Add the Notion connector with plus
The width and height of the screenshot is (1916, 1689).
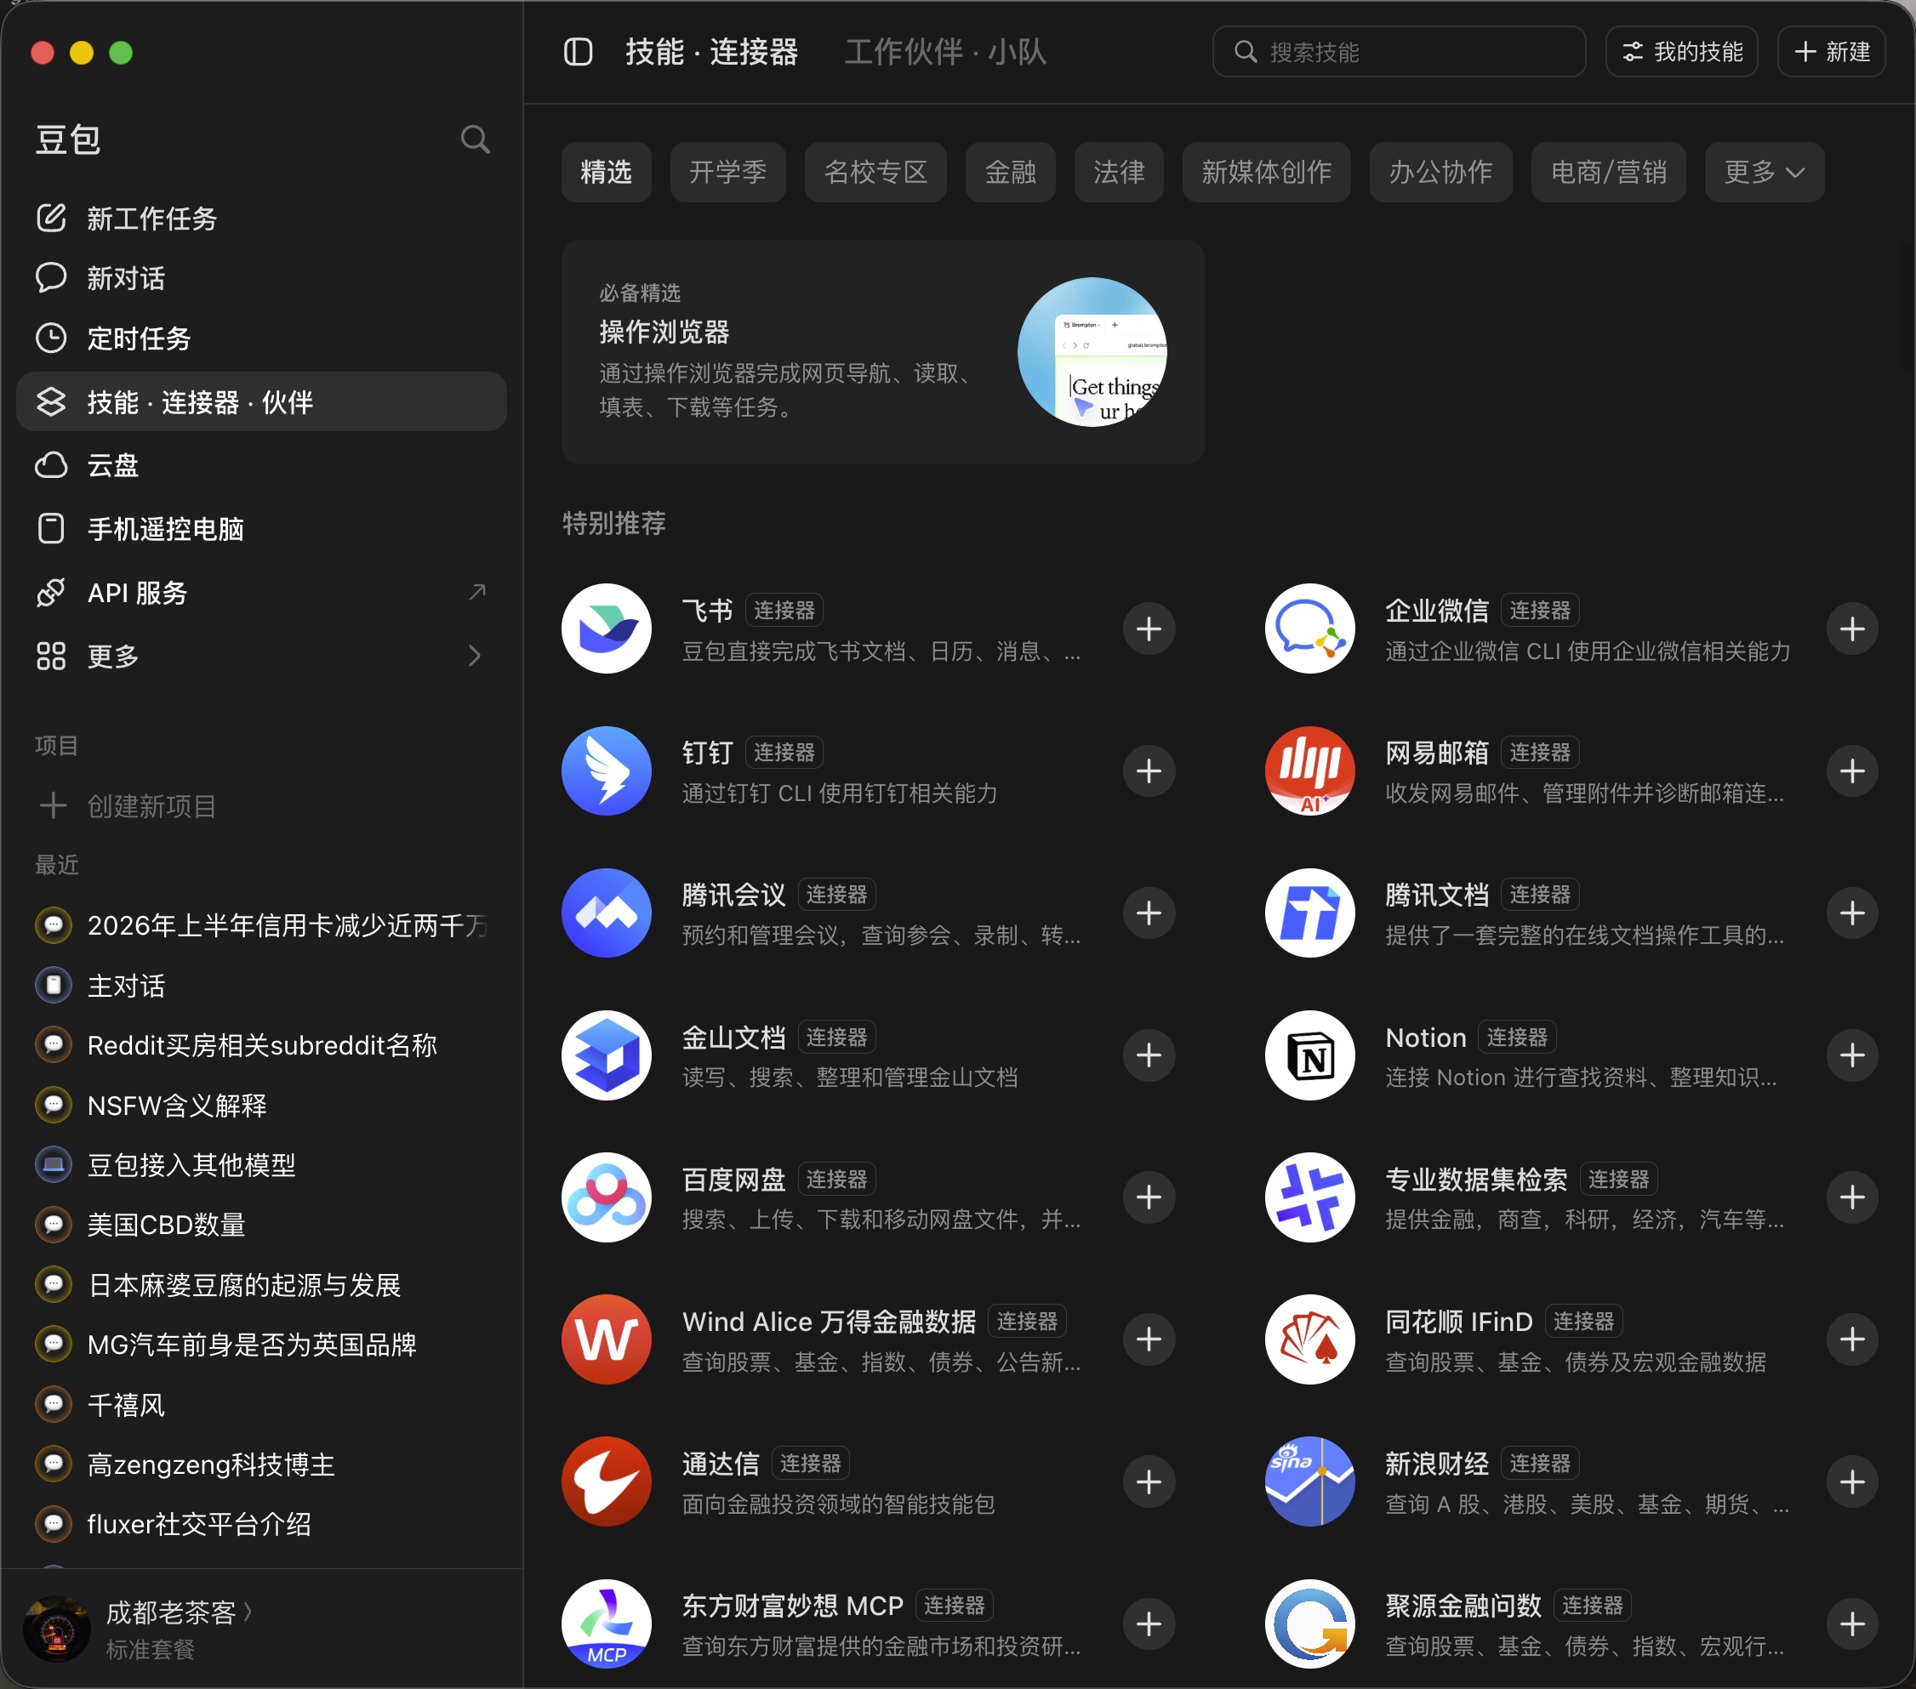tap(1852, 1055)
